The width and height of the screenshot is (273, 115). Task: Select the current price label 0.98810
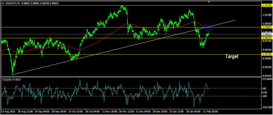coord(267,34)
